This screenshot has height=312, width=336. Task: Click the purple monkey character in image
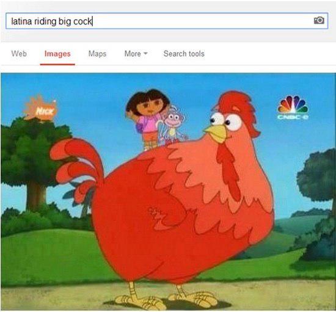point(172,126)
